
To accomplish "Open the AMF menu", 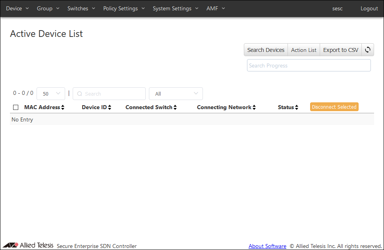I will pyautogui.click(x=216, y=8).
